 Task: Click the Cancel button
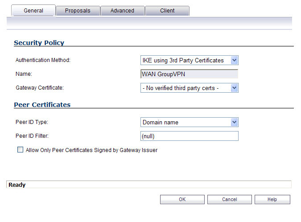(229, 199)
